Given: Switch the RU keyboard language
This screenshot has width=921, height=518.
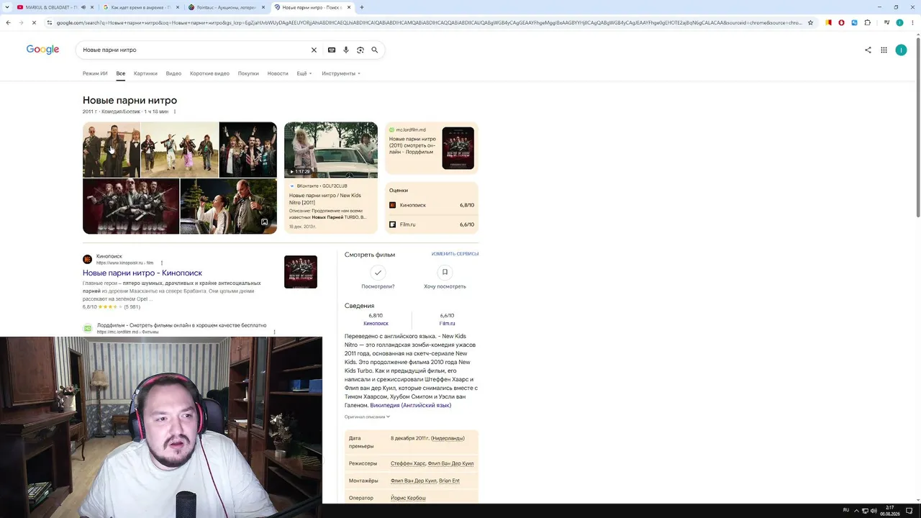Looking at the screenshot, I should coord(846,510).
